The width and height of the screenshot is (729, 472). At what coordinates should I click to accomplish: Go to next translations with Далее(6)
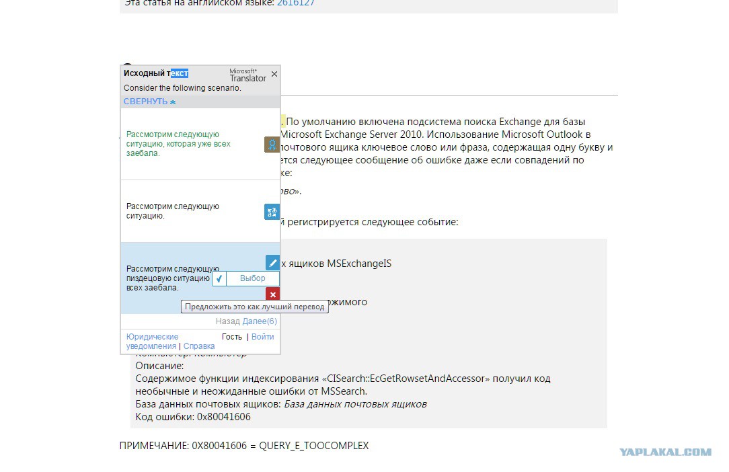(260, 321)
